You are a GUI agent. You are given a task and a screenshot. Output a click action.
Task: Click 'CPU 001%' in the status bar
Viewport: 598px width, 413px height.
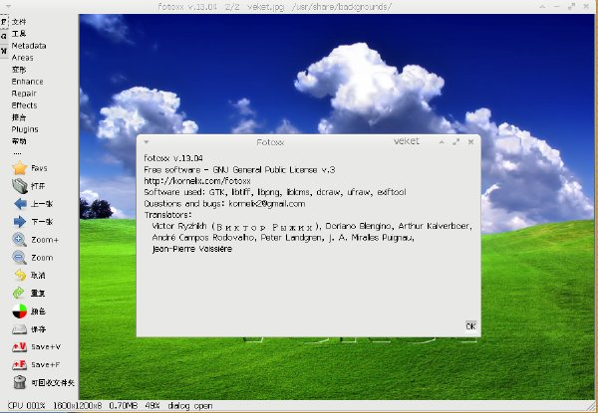click(x=26, y=406)
